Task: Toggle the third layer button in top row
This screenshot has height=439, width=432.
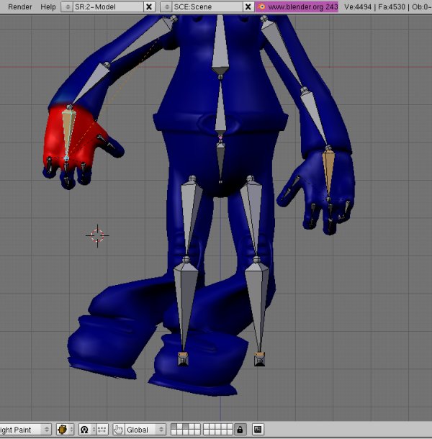Action: tap(186, 427)
